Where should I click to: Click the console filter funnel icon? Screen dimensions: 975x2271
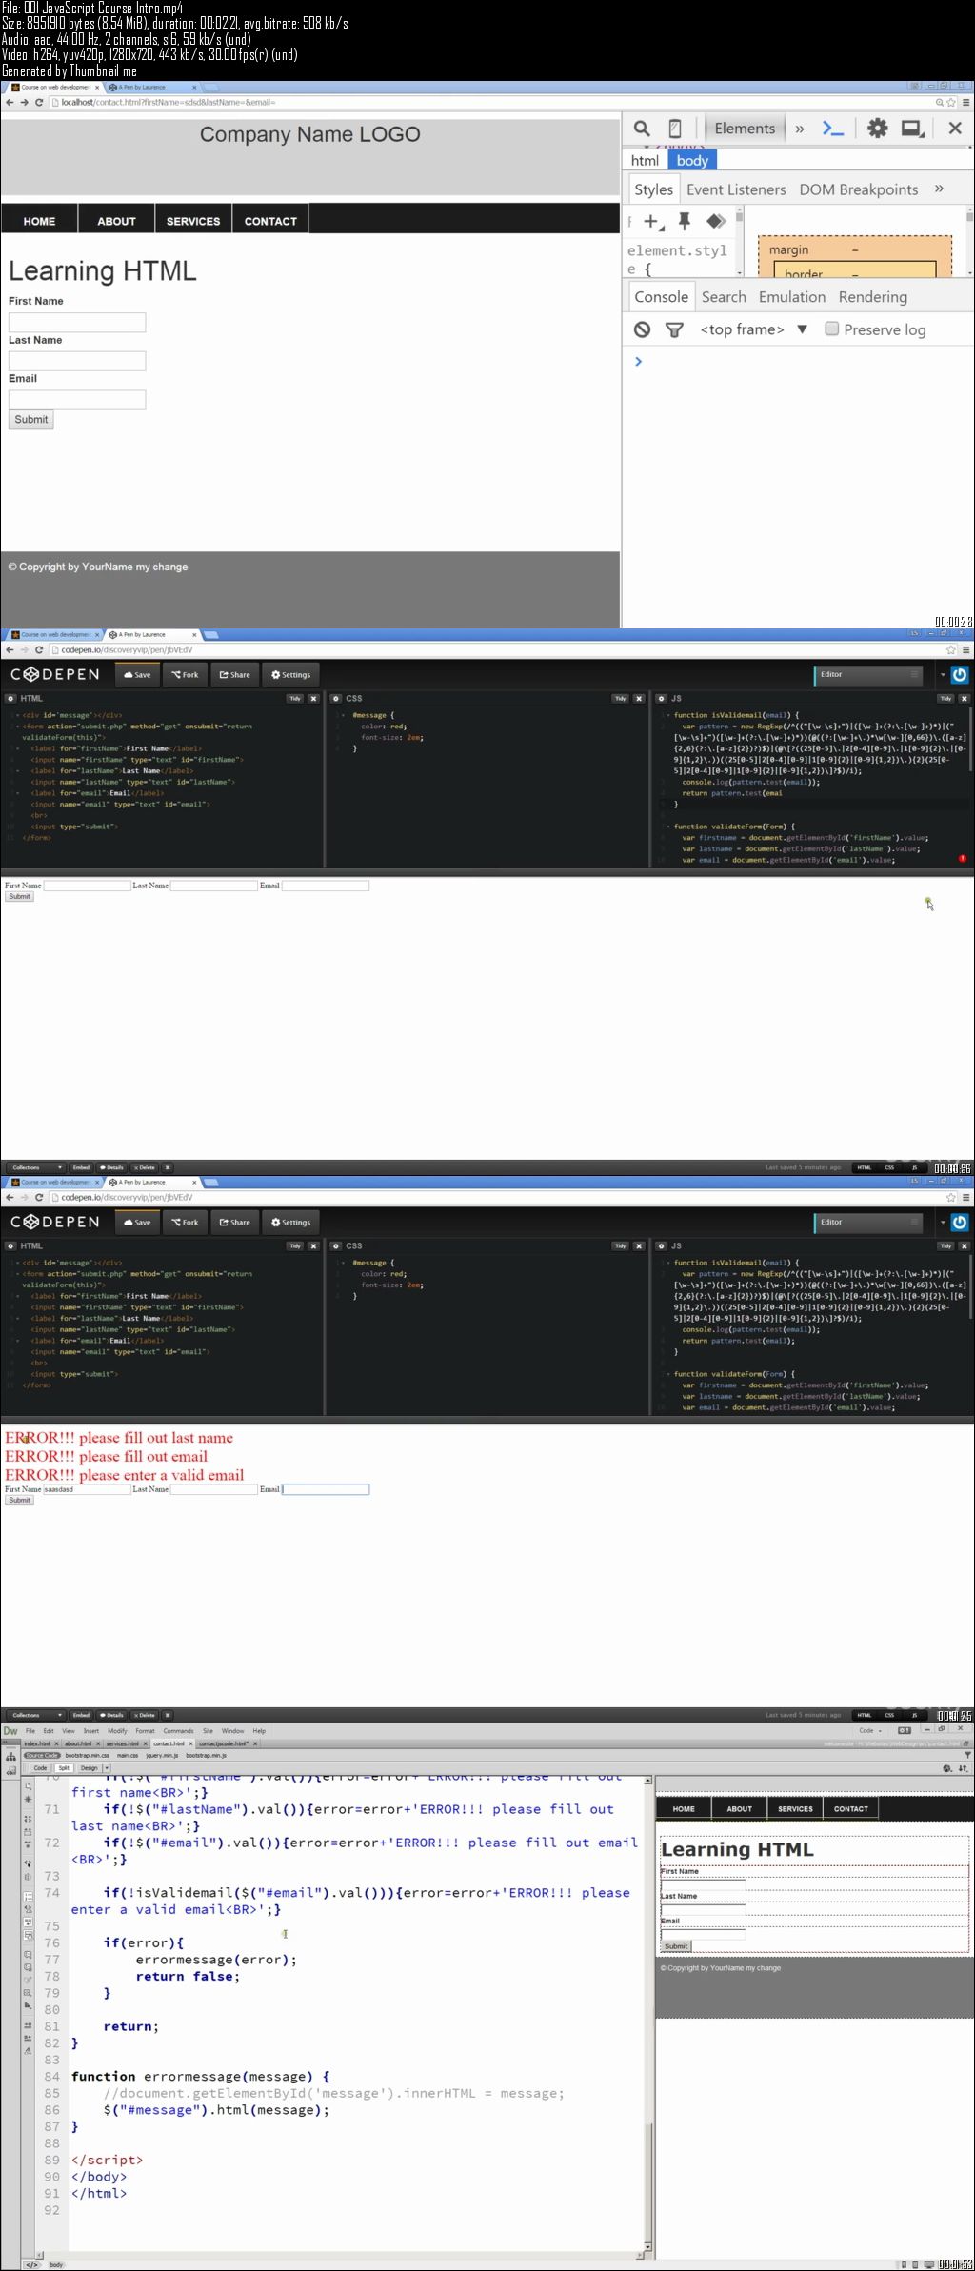click(x=674, y=329)
